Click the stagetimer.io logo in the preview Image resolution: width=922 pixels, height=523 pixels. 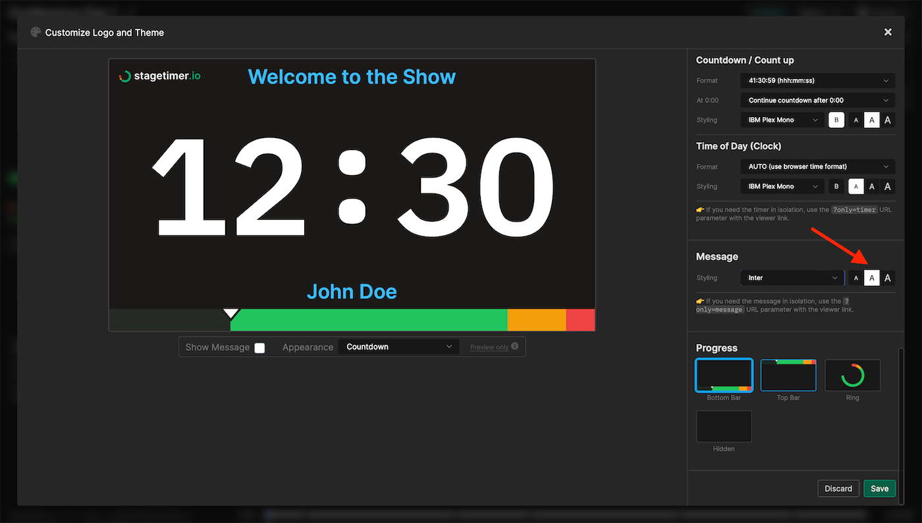pyautogui.click(x=158, y=76)
